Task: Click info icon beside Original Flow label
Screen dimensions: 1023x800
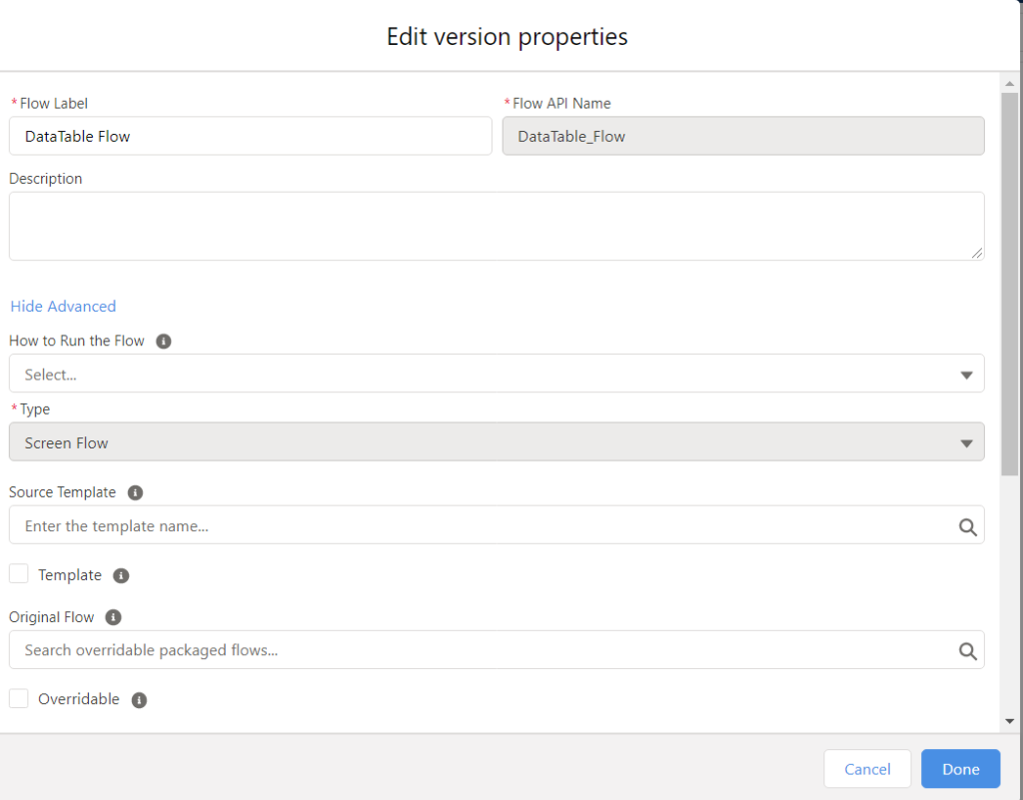Action: [113, 618]
